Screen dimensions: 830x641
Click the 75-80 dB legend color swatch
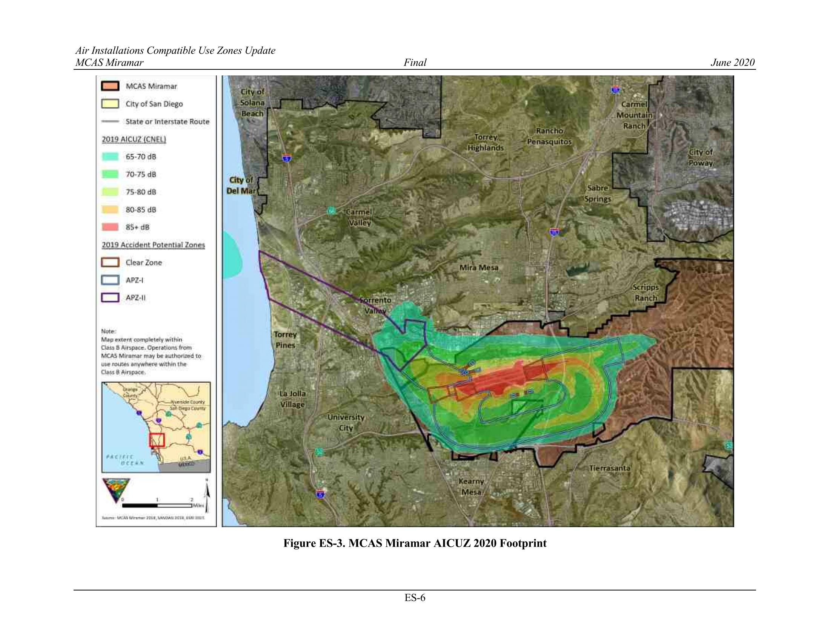click(x=110, y=192)
